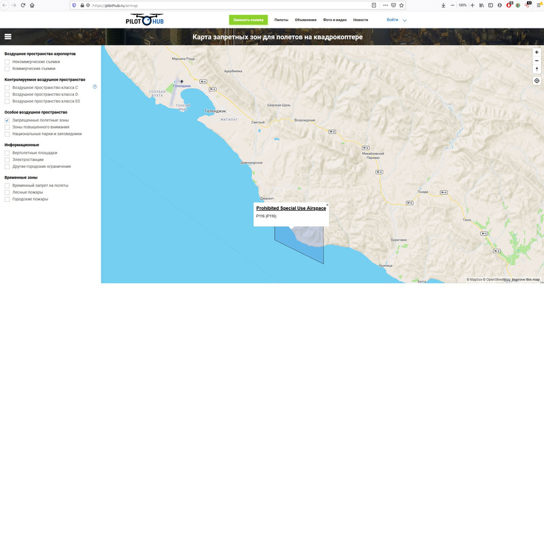
Task: Open Новости menu item
Action: 360,20
